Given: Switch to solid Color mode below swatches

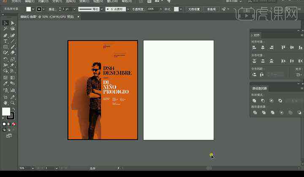Looking at the screenshot, I should (x=4, y=124).
